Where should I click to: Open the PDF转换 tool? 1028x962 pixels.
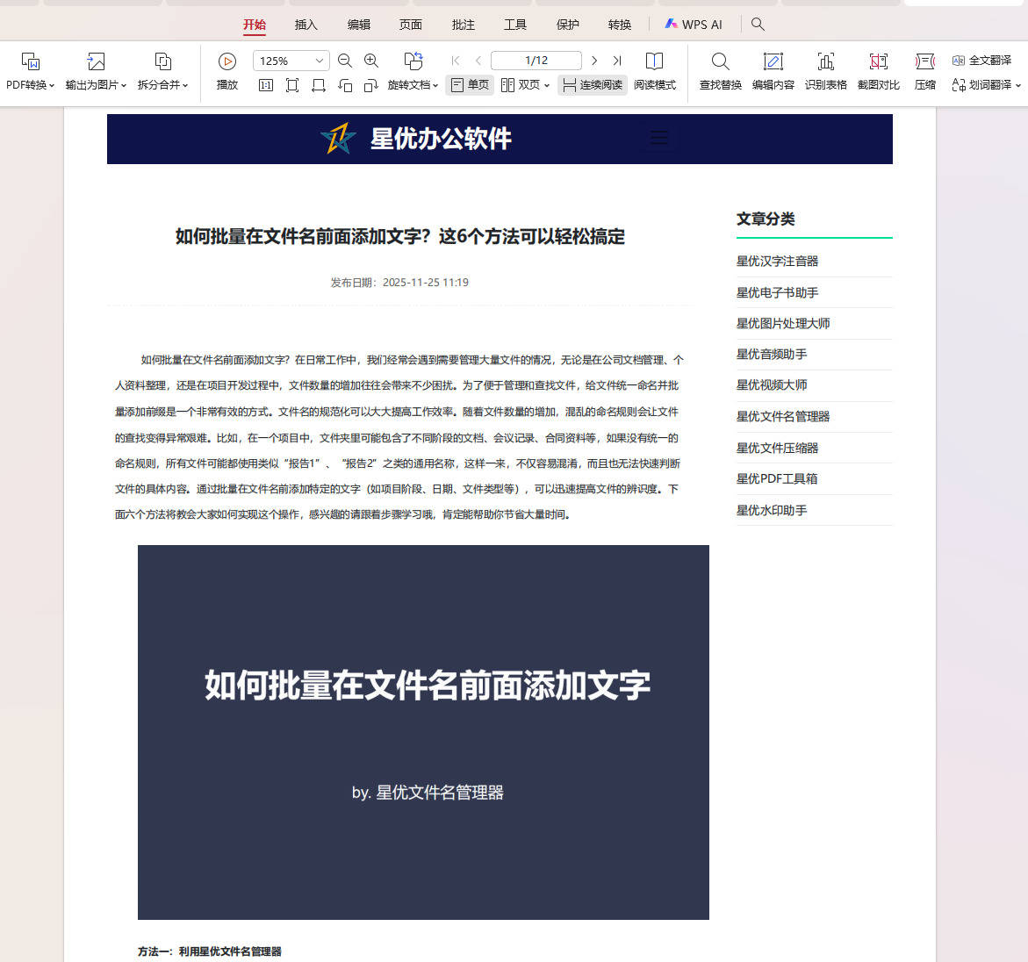pyautogui.click(x=30, y=71)
